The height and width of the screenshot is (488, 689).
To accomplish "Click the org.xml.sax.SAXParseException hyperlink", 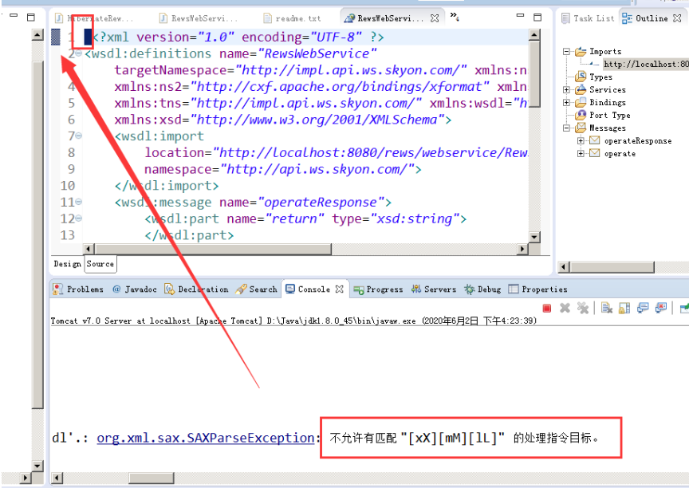I will click(x=204, y=437).
